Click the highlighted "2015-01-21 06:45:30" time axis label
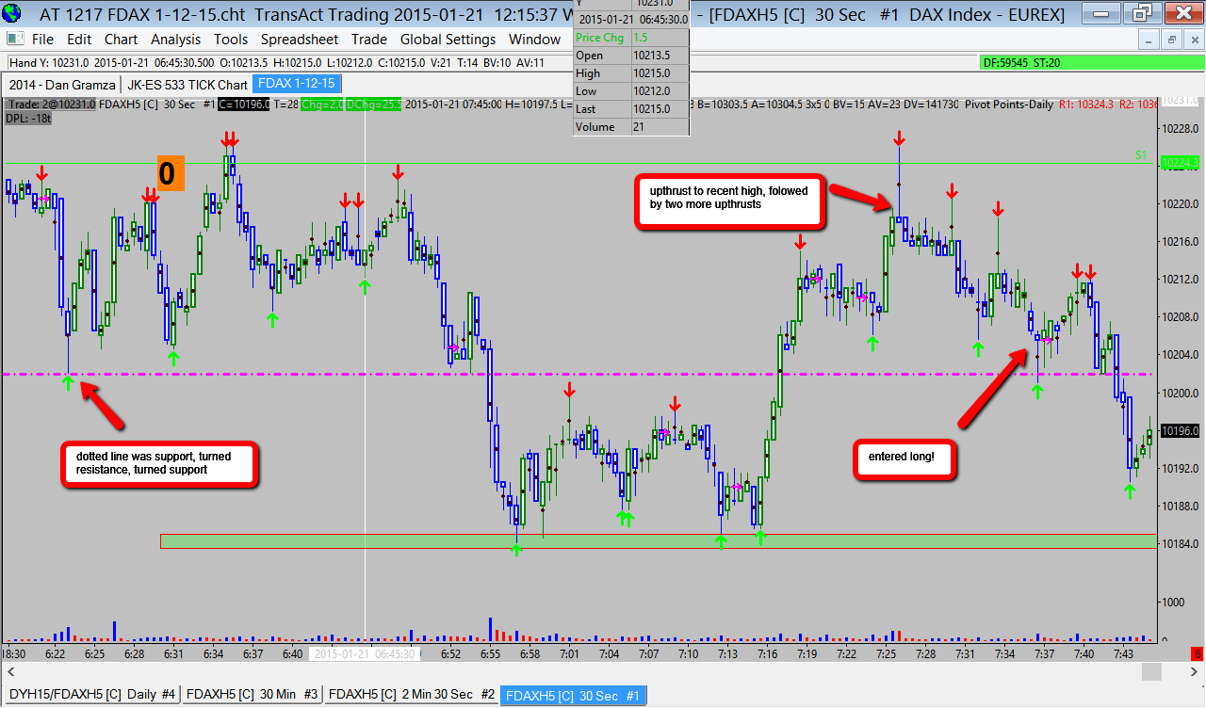The image size is (1206, 708). tap(365, 653)
